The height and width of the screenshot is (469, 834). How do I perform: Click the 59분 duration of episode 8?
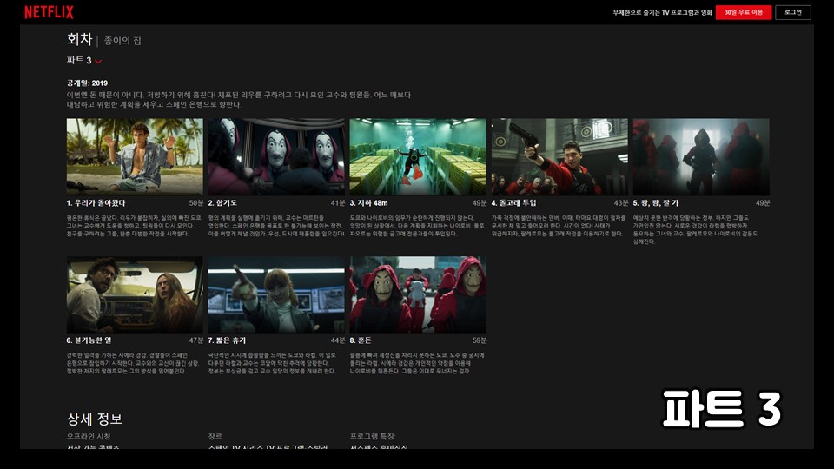pos(480,340)
